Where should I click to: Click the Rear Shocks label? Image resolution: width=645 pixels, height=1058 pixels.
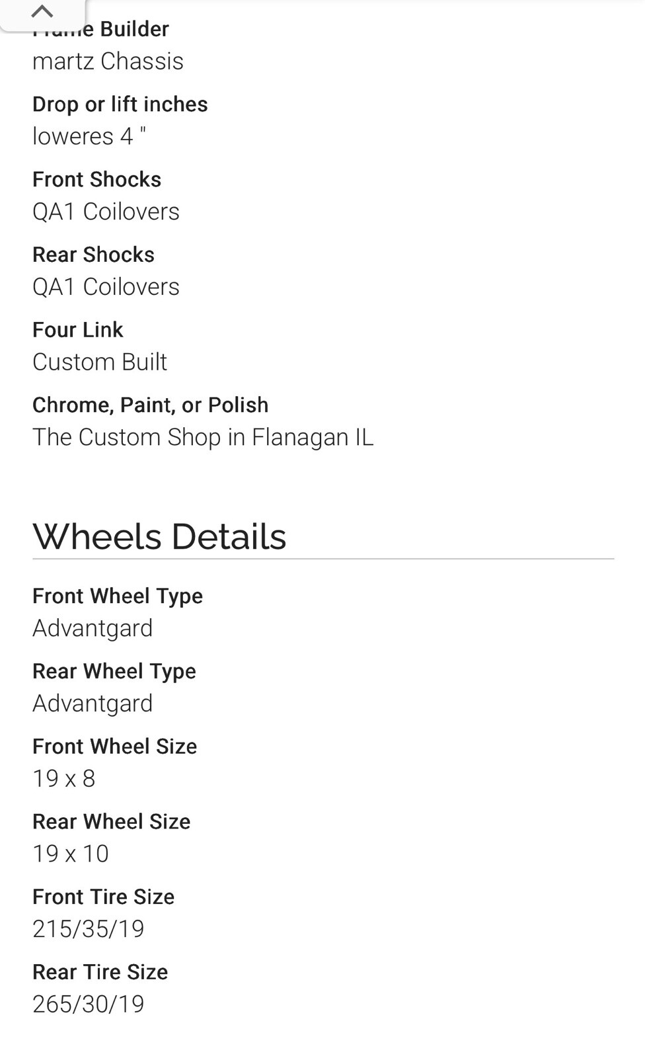(94, 255)
